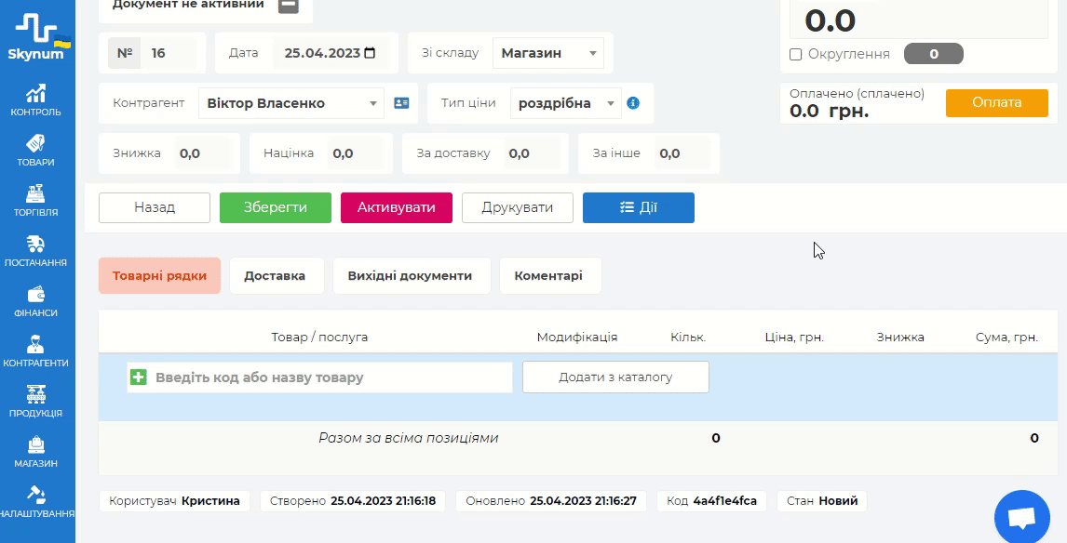Image resolution: width=1067 pixels, height=543 pixels.
Task: Click the Товар / послуга column header
Action: click(320, 338)
